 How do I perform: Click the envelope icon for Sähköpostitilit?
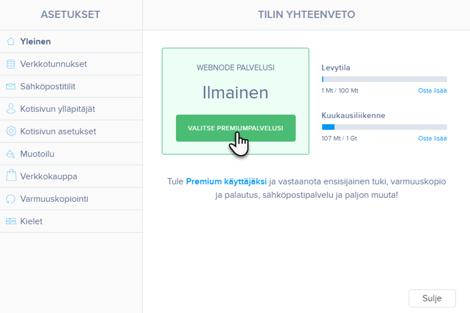tap(11, 86)
